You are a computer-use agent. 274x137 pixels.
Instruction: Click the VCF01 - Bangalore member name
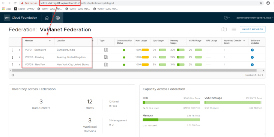coord(36,50)
